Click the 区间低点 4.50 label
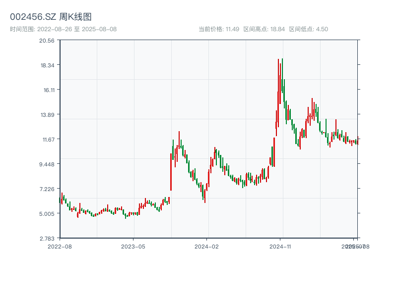Image resolution: width=397 pixels, height=297 pixels. pyautogui.click(x=308, y=29)
